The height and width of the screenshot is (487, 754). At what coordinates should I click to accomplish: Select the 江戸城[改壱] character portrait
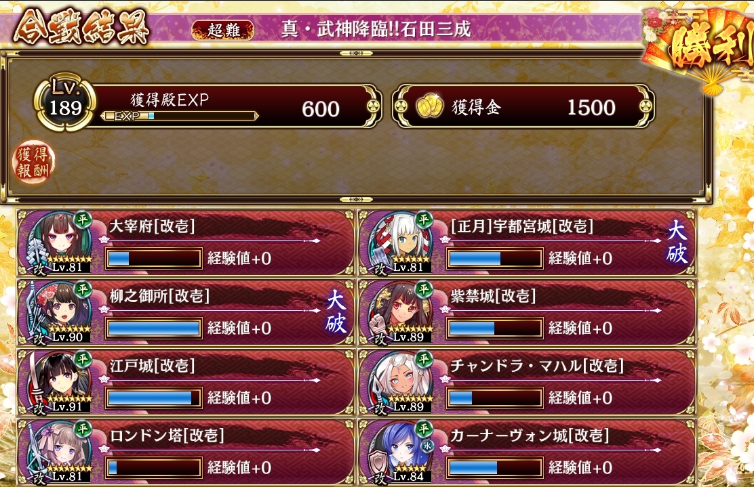pos(58,382)
